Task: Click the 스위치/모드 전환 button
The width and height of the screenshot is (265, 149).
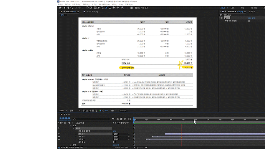Action: (121, 148)
